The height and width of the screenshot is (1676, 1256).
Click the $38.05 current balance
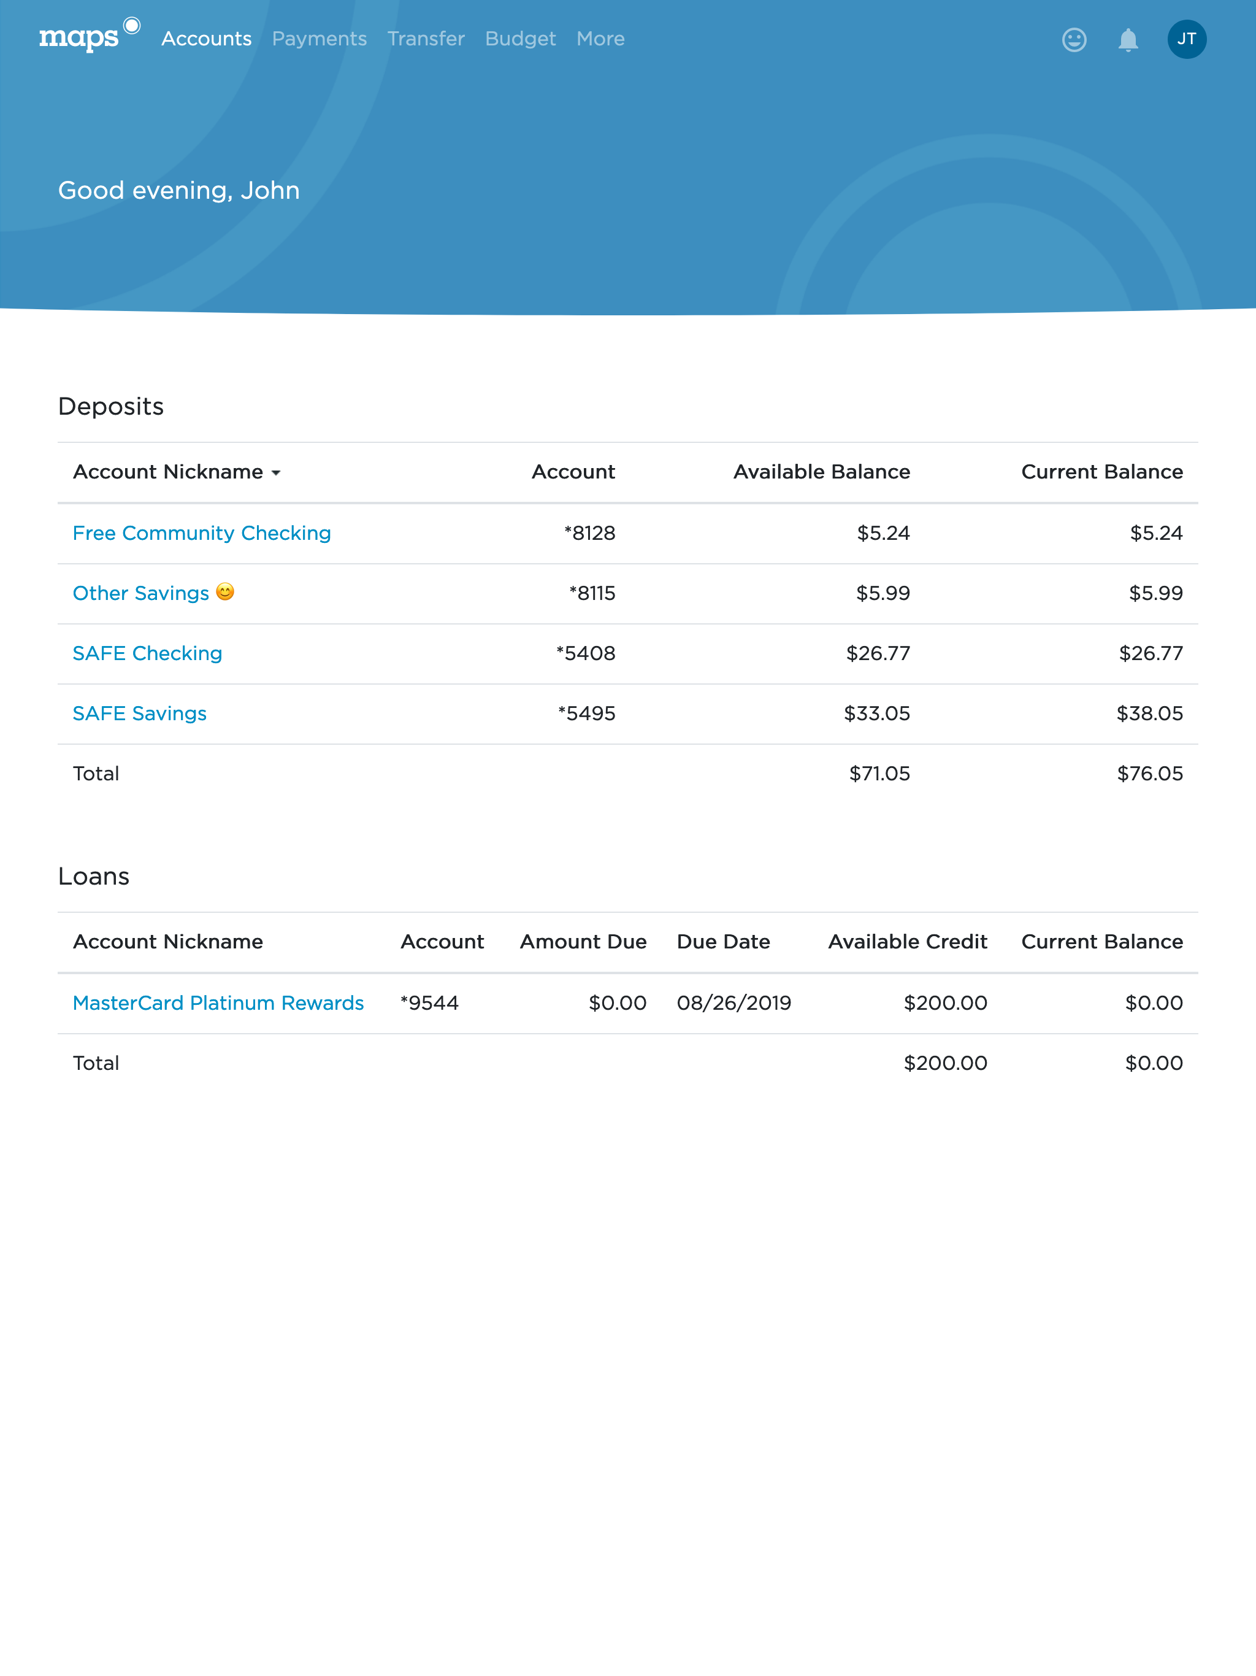pos(1150,713)
